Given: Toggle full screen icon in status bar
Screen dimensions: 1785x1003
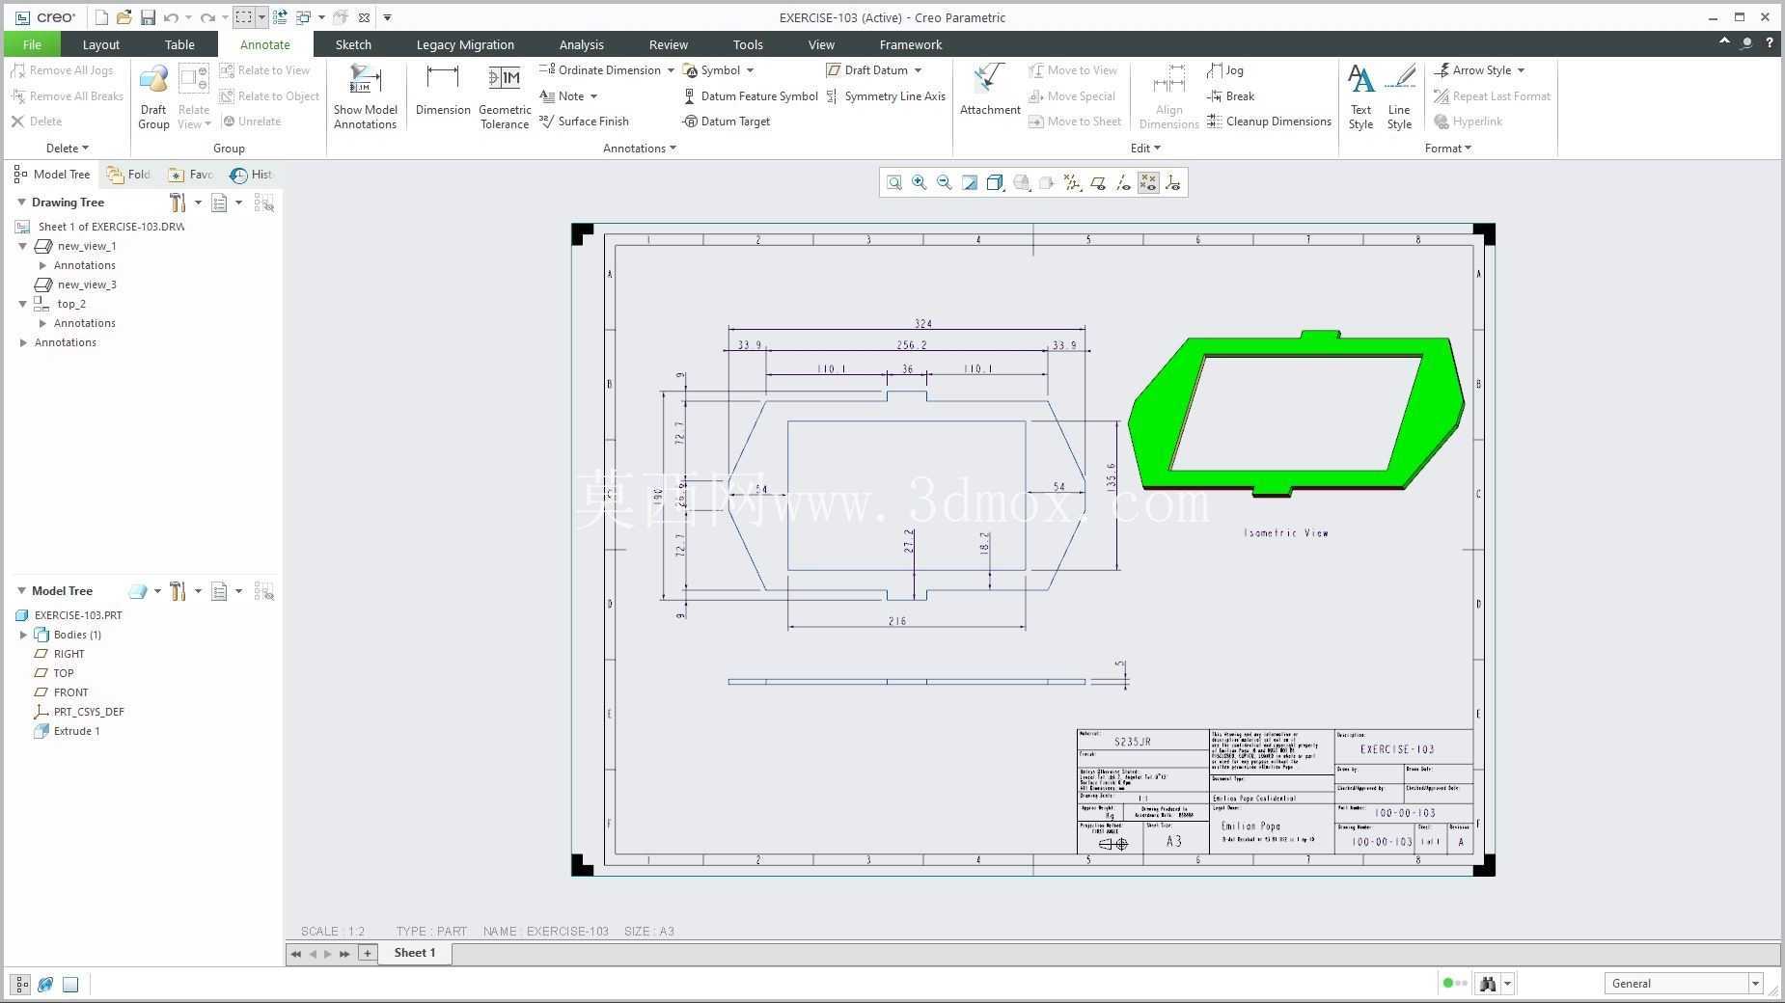Looking at the screenshot, I should [70, 985].
